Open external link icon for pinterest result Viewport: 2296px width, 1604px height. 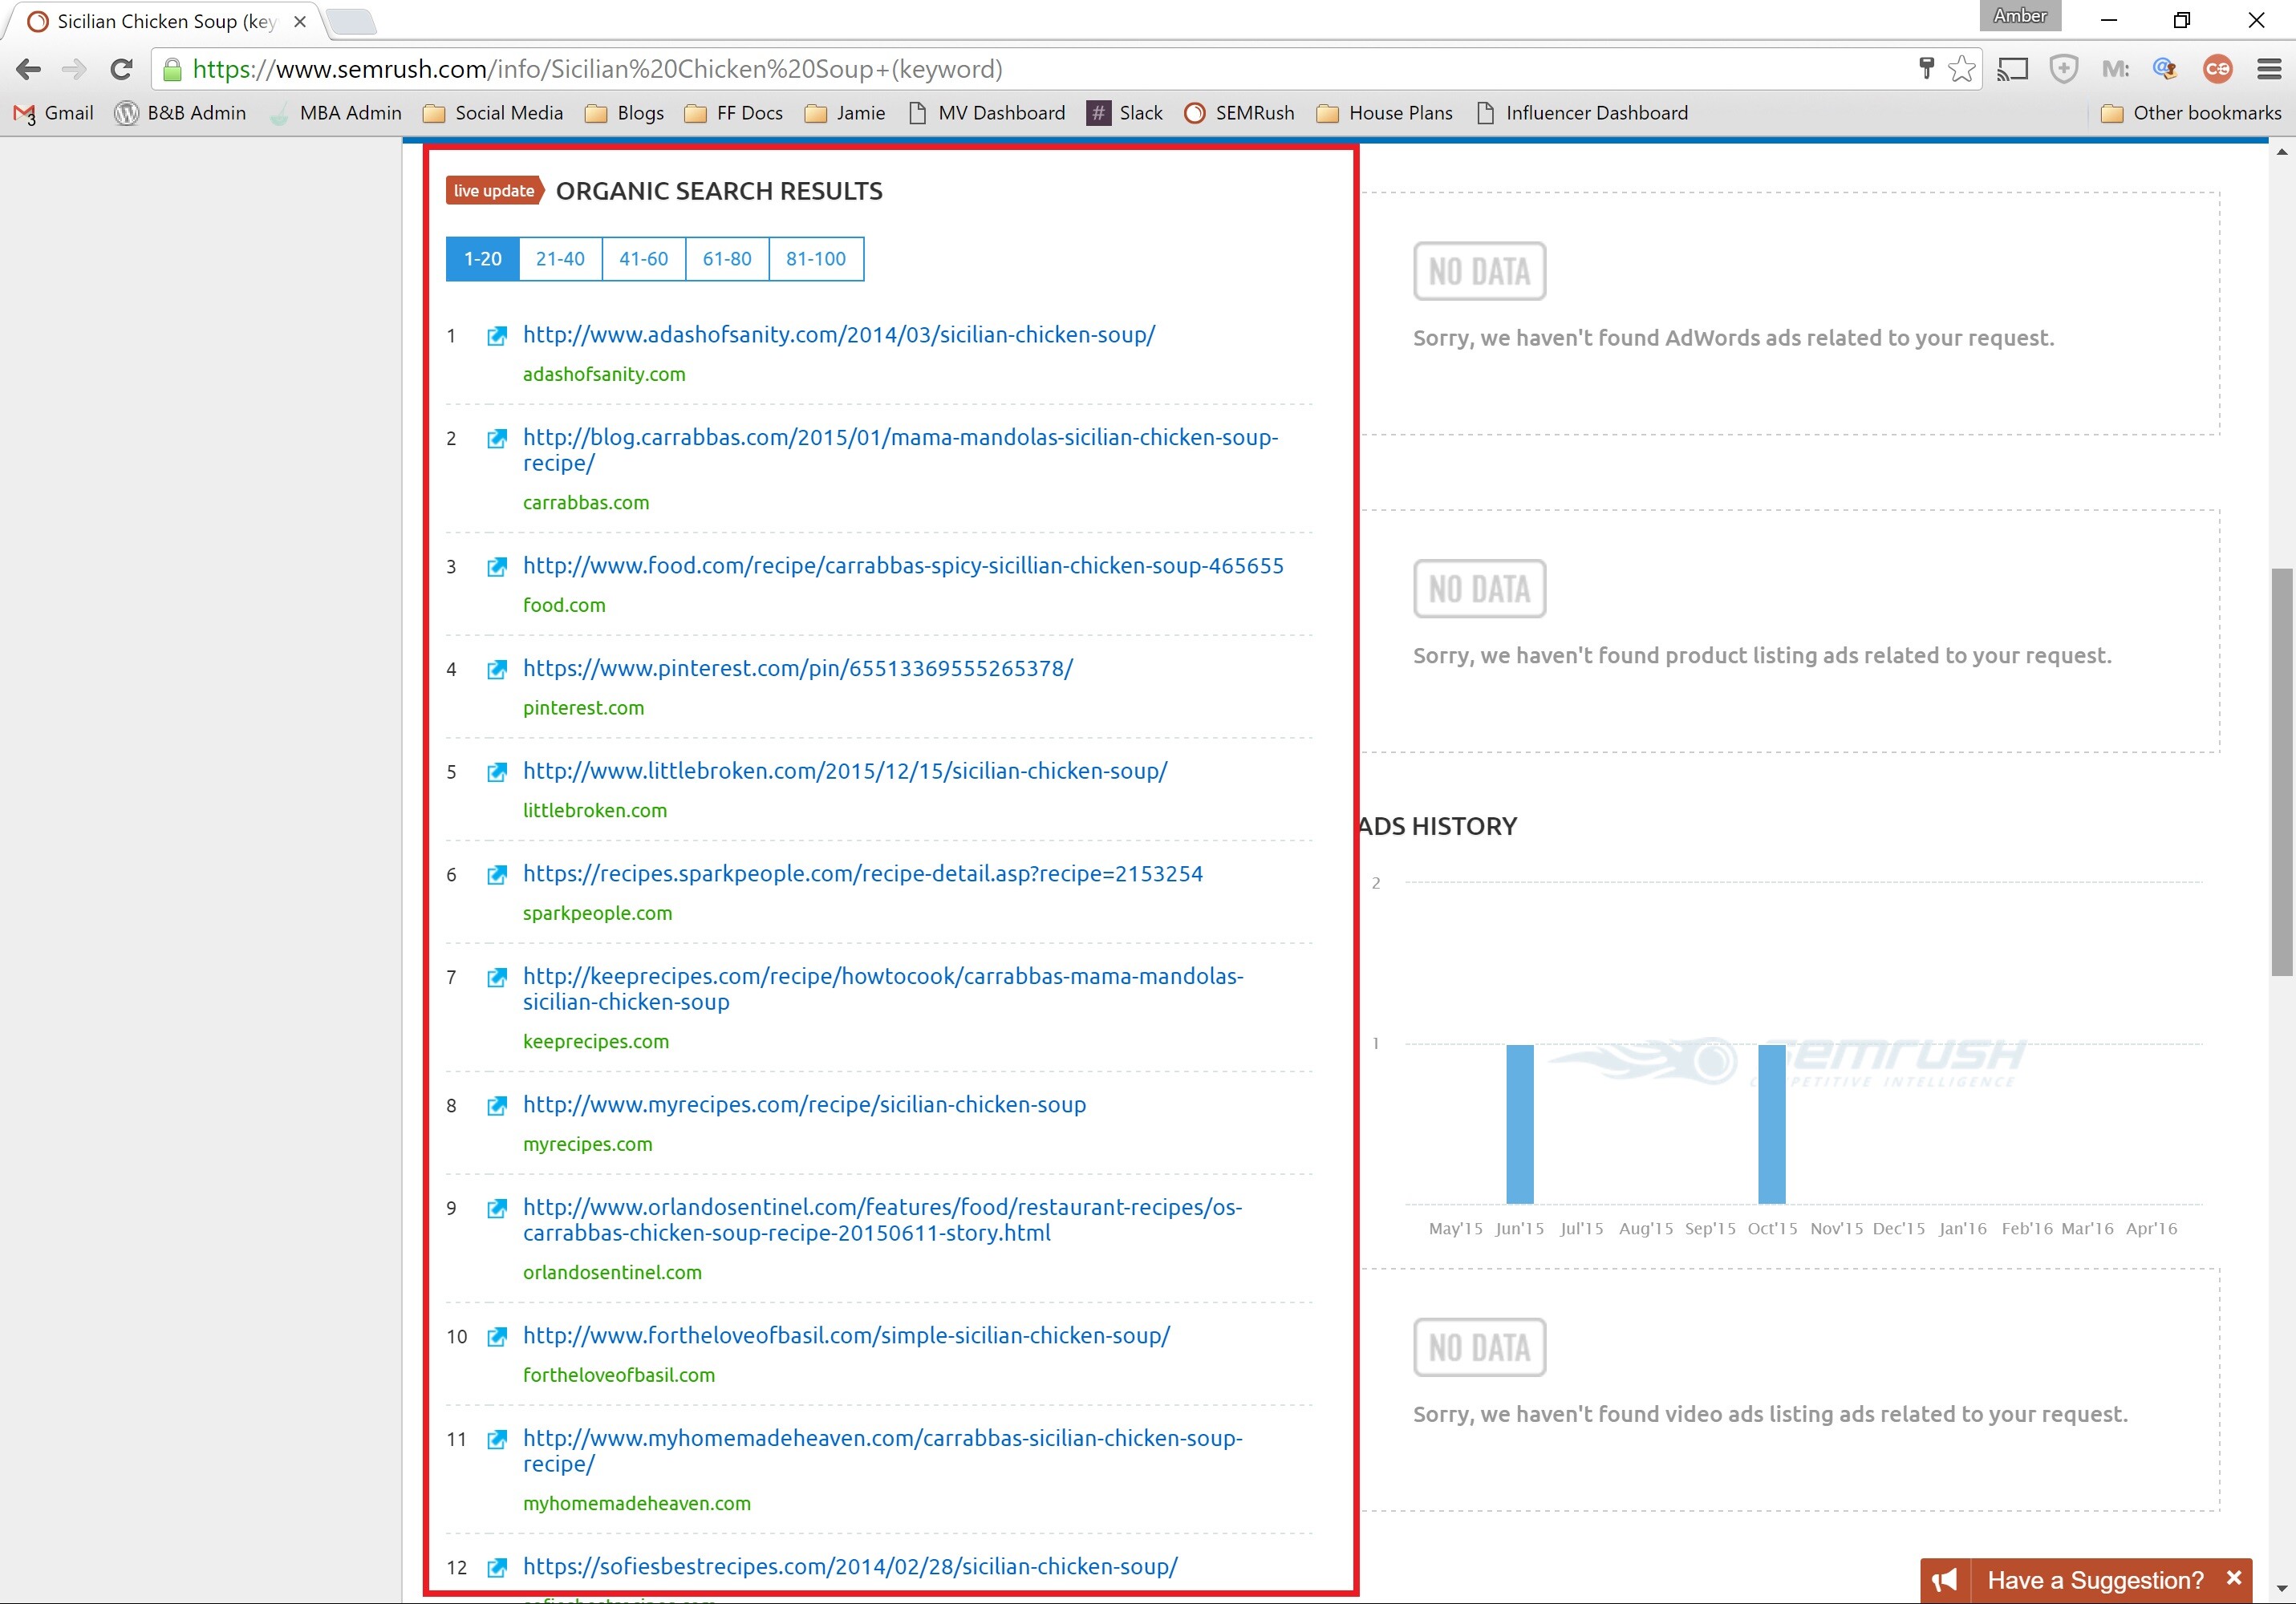[x=496, y=670]
